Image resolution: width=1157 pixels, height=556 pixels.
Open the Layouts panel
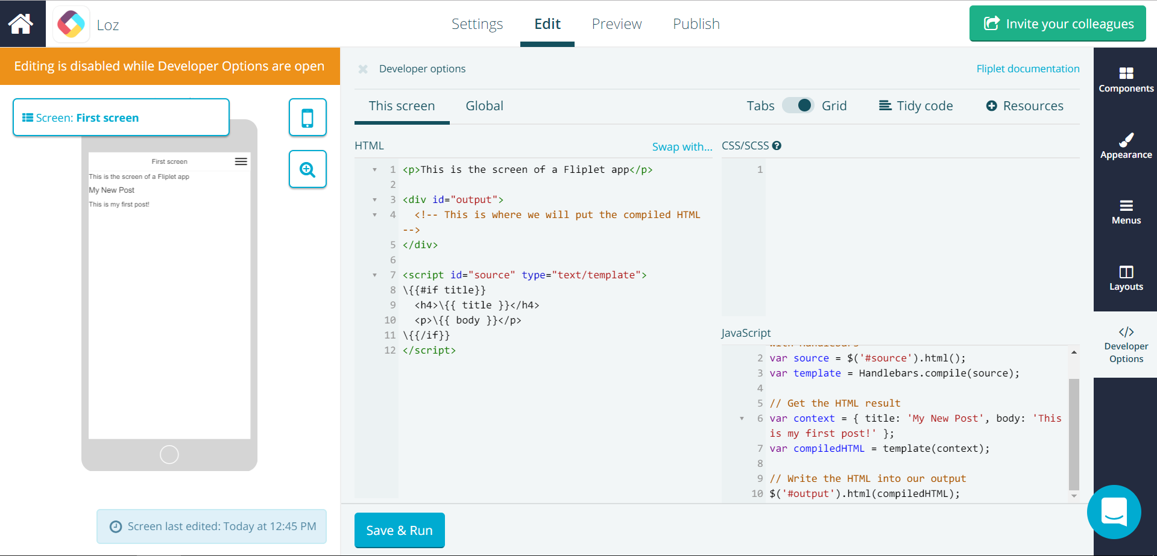1126,278
